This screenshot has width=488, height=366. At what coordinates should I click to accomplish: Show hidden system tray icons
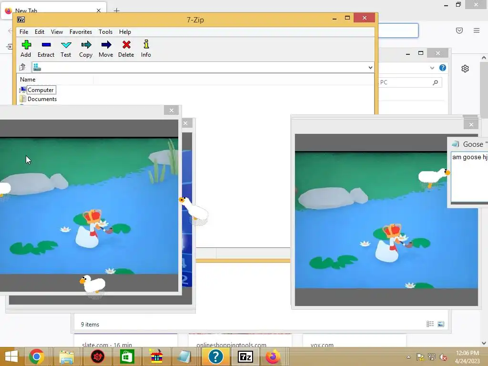[x=408, y=357]
